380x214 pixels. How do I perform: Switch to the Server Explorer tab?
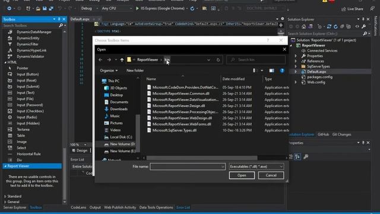pos(15,207)
